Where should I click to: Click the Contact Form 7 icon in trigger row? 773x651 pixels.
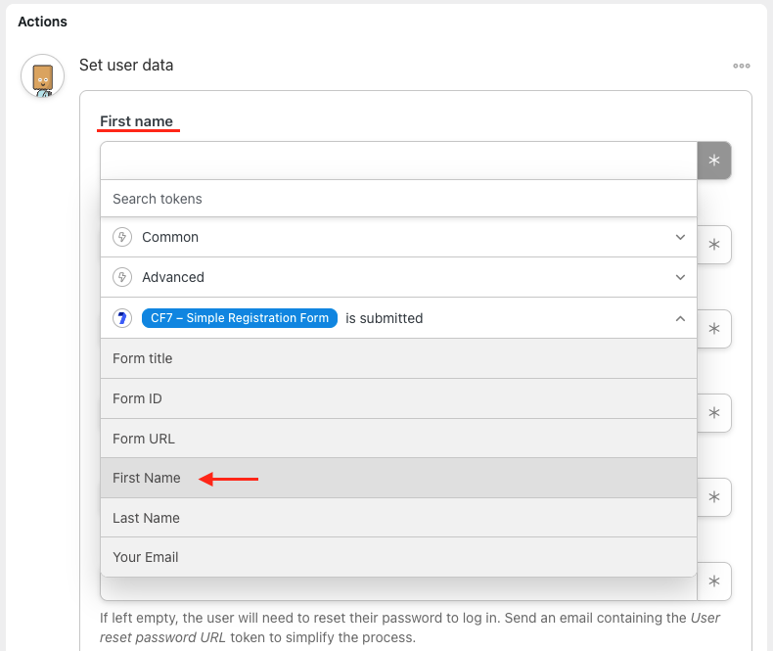point(122,318)
